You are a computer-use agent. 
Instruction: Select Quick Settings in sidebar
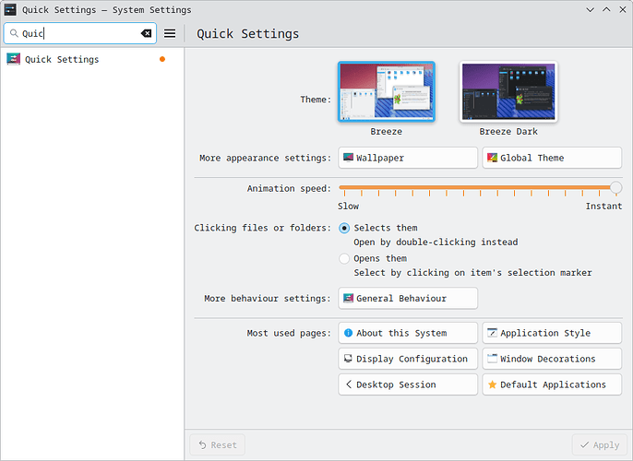[62, 59]
